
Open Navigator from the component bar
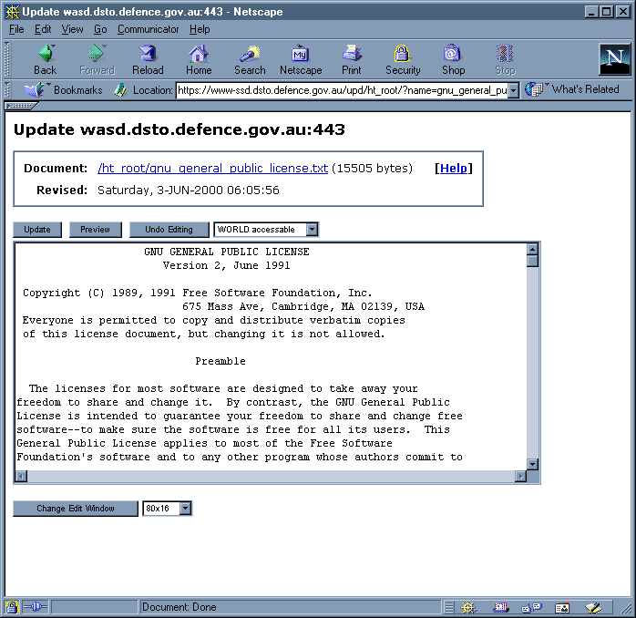(x=468, y=607)
